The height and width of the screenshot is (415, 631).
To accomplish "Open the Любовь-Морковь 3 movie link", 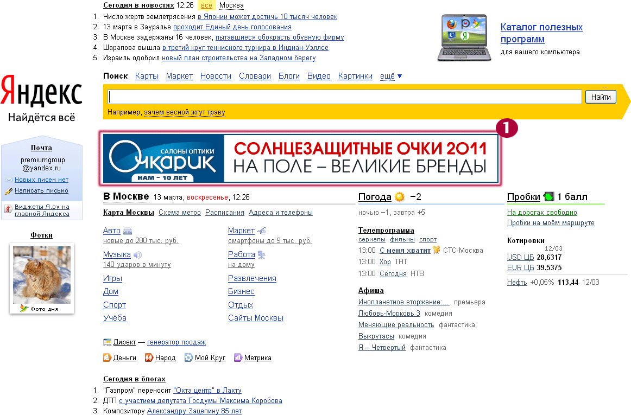I will tap(389, 313).
